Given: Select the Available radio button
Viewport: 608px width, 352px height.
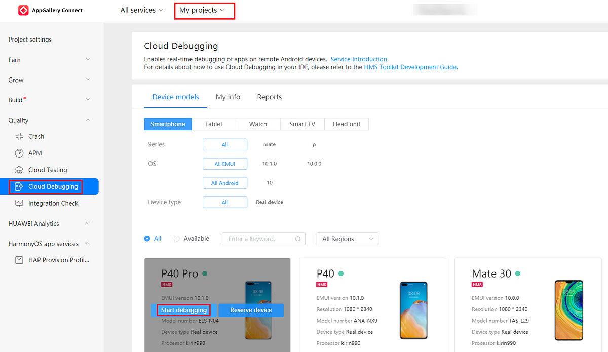Looking at the screenshot, I should point(176,238).
